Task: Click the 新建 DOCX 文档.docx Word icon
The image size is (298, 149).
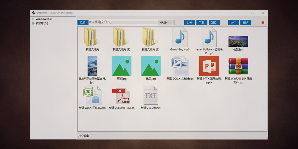Action: coord(180,66)
